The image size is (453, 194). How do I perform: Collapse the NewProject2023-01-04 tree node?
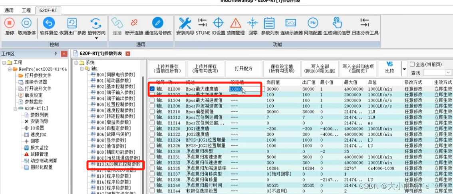tap(10, 69)
